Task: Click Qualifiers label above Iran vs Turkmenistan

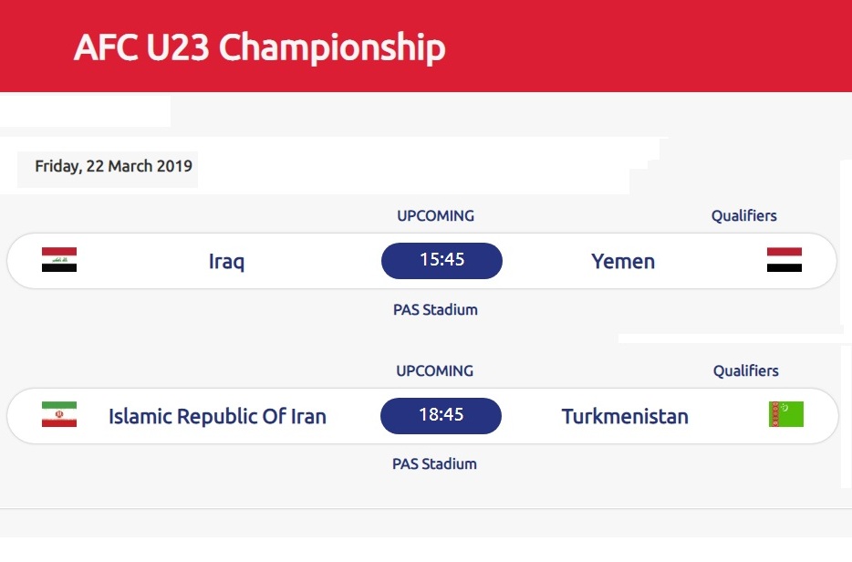Action: click(745, 370)
